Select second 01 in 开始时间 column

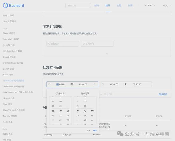click(x=68, y=116)
